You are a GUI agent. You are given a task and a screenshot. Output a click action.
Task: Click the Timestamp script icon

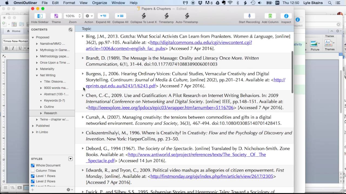(x=166, y=16)
